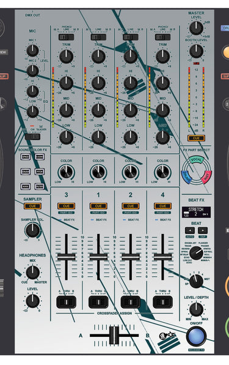Click the channel 3 MID EQ knob
The height and width of the screenshot is (365, 229).
click(x=66, y=110)
